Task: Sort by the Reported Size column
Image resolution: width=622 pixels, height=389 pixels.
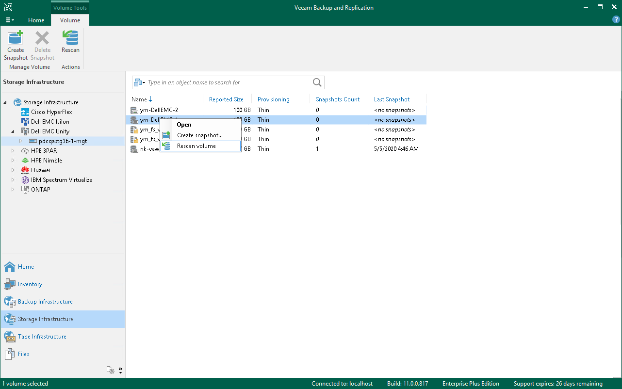Action: click(226, 99)
